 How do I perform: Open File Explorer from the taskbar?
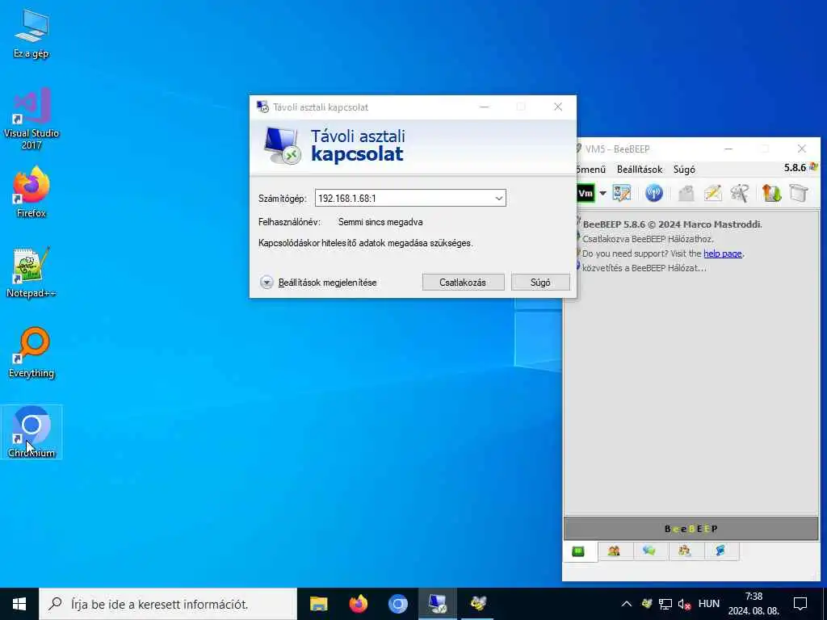pos(318,604)
